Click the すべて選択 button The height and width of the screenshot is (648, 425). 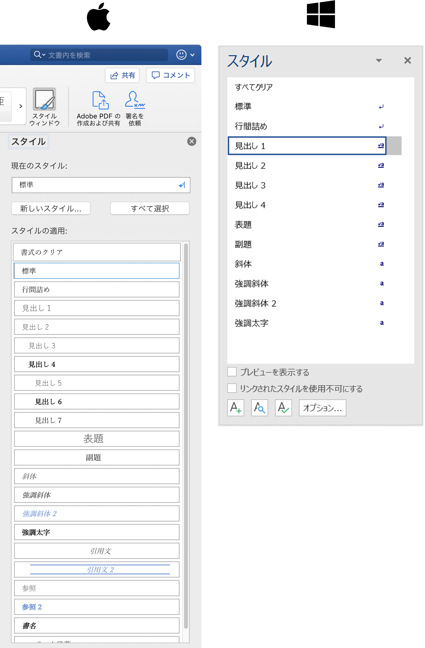point(150,209)
